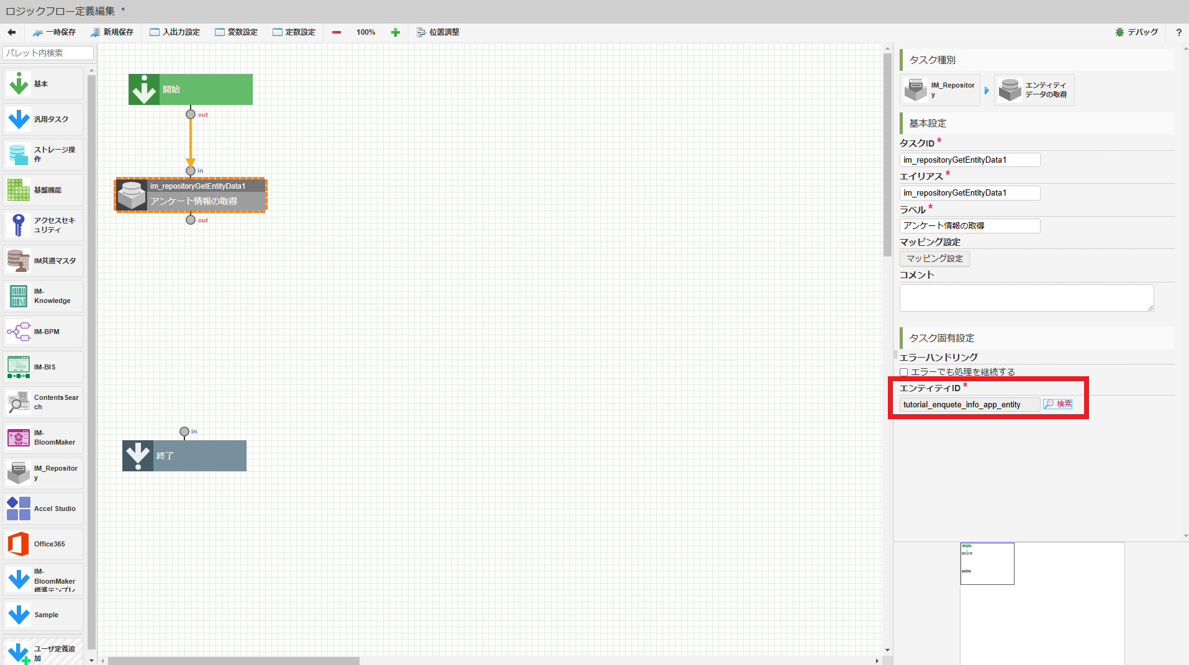Click 一時保存 to temporarily save the flow
The image size is (1189, 665).
54,32
